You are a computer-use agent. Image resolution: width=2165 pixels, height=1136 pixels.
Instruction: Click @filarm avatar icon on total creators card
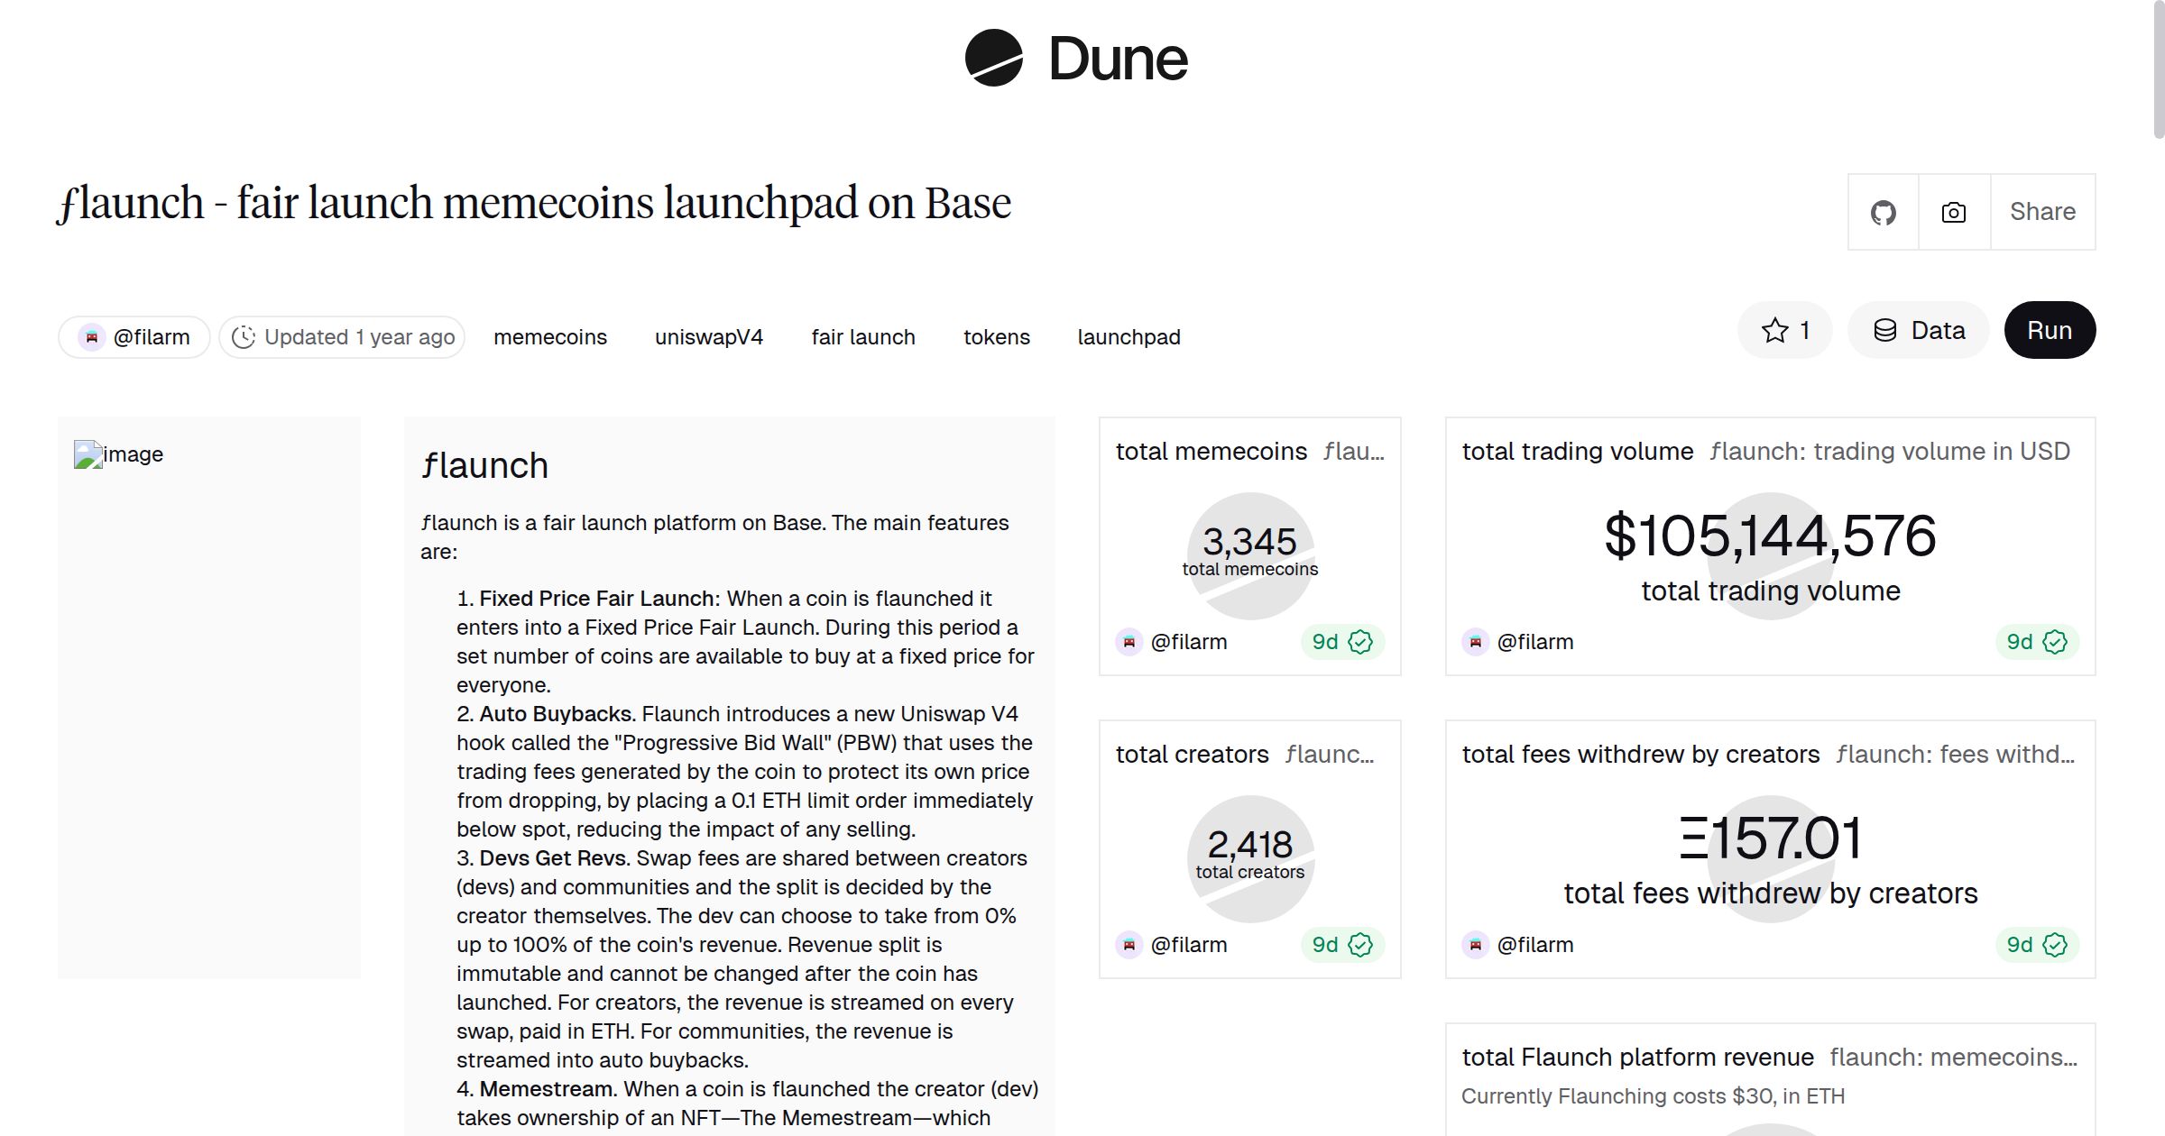coord(1129,945)
